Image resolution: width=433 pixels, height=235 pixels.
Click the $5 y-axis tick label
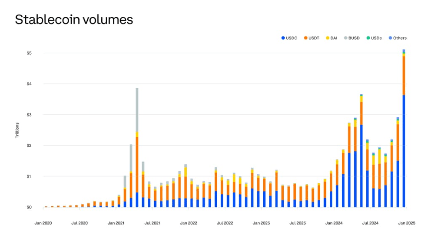(29, 53)
